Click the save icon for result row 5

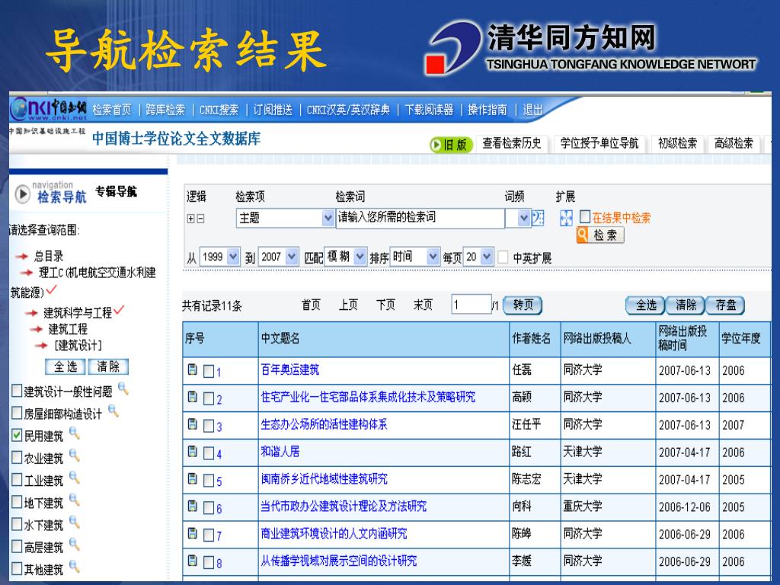(x=193, y=479)
